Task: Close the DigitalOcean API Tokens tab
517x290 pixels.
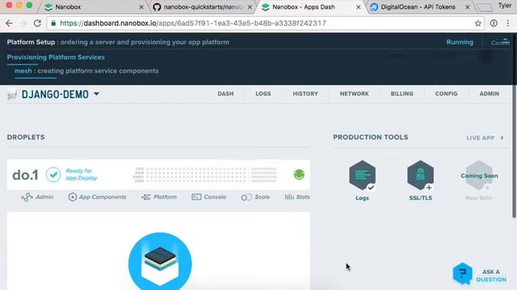Action: [467, 7]
